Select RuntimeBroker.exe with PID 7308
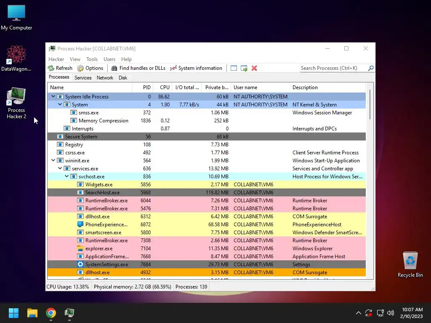 [206, 240]
